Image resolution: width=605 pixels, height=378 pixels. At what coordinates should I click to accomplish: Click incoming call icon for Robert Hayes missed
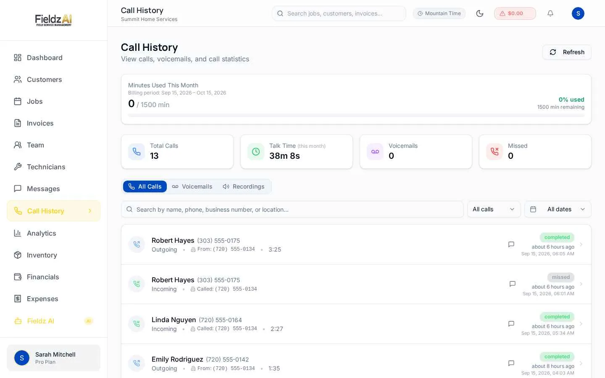point(137,284)
